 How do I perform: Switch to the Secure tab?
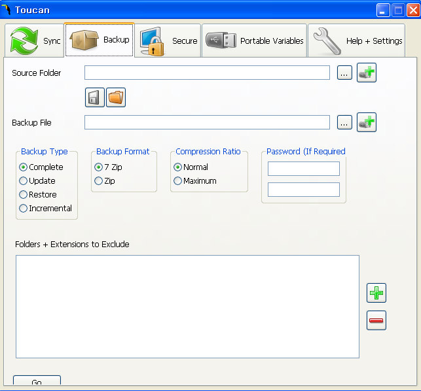pyautogui.click(x=168, y=41)
